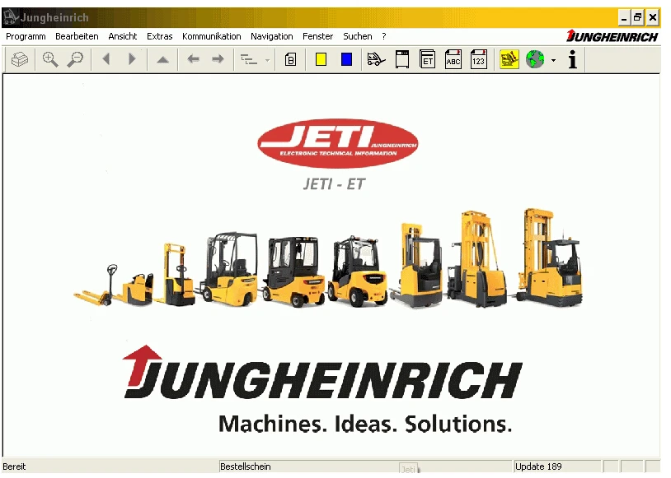Viewport: 671px width, 478px height.
Task: Click the Jungheinrich logo in menu bar
Action: pyautogui.click(x=612, y=36)
